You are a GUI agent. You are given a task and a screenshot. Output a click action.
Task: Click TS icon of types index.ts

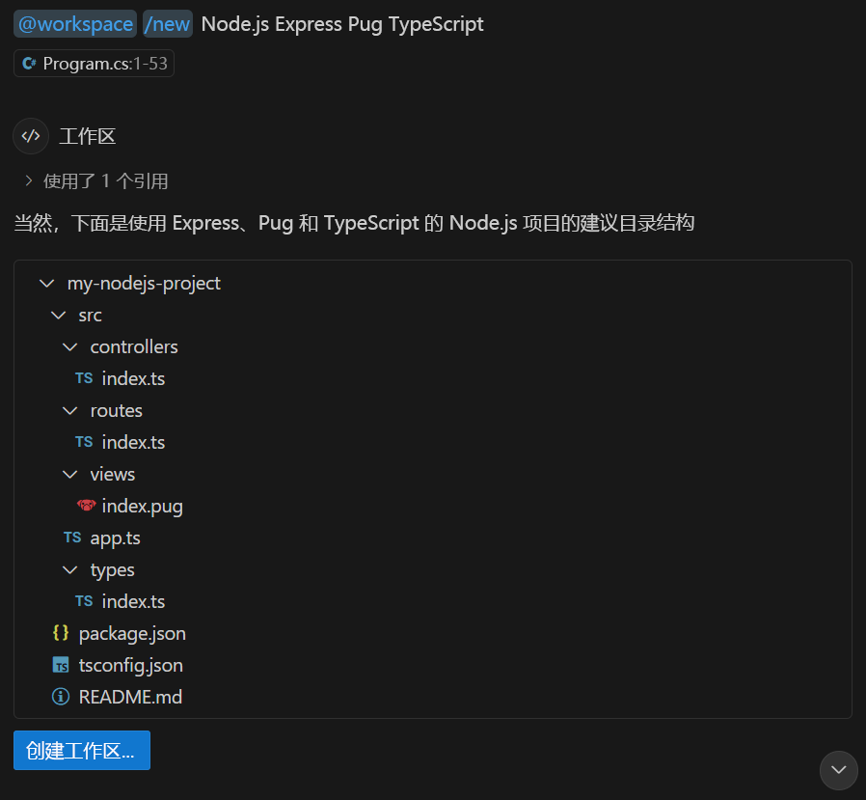pos(84,601)
